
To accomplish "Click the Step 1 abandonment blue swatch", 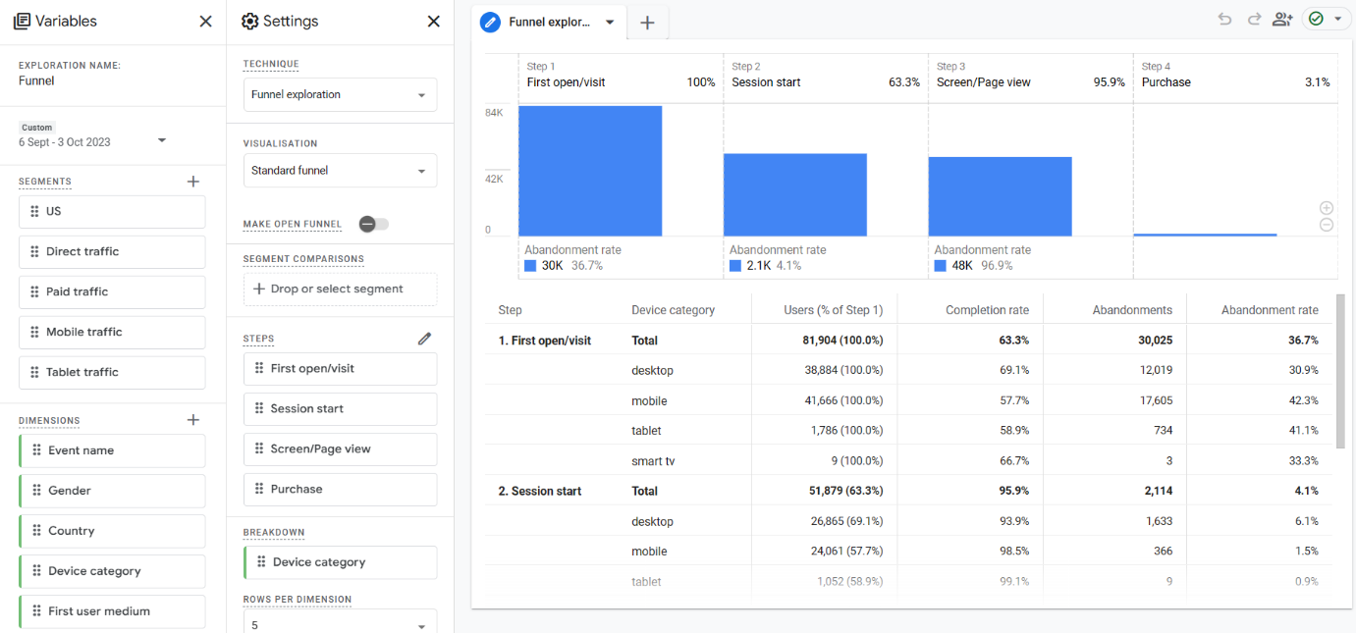I will pos(530,266).
